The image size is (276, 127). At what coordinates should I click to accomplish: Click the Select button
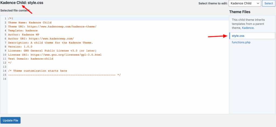[x=269, y=3]
